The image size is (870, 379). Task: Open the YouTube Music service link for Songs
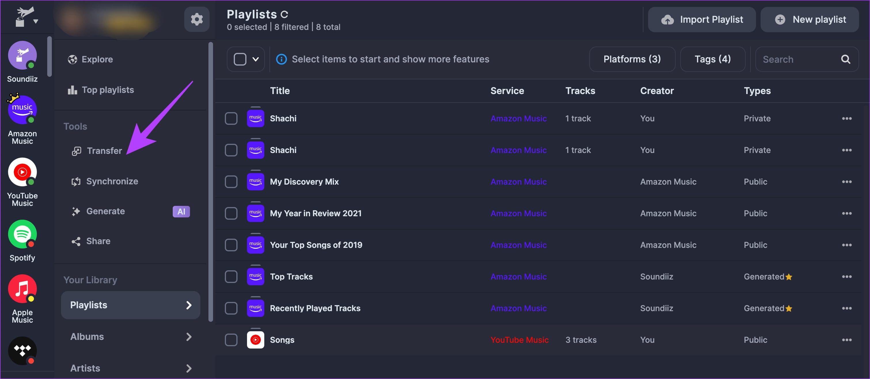point(519,340)
